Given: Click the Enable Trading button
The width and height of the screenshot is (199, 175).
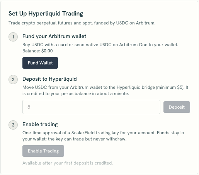Looking at the screenshot, I should pos(43,151).
